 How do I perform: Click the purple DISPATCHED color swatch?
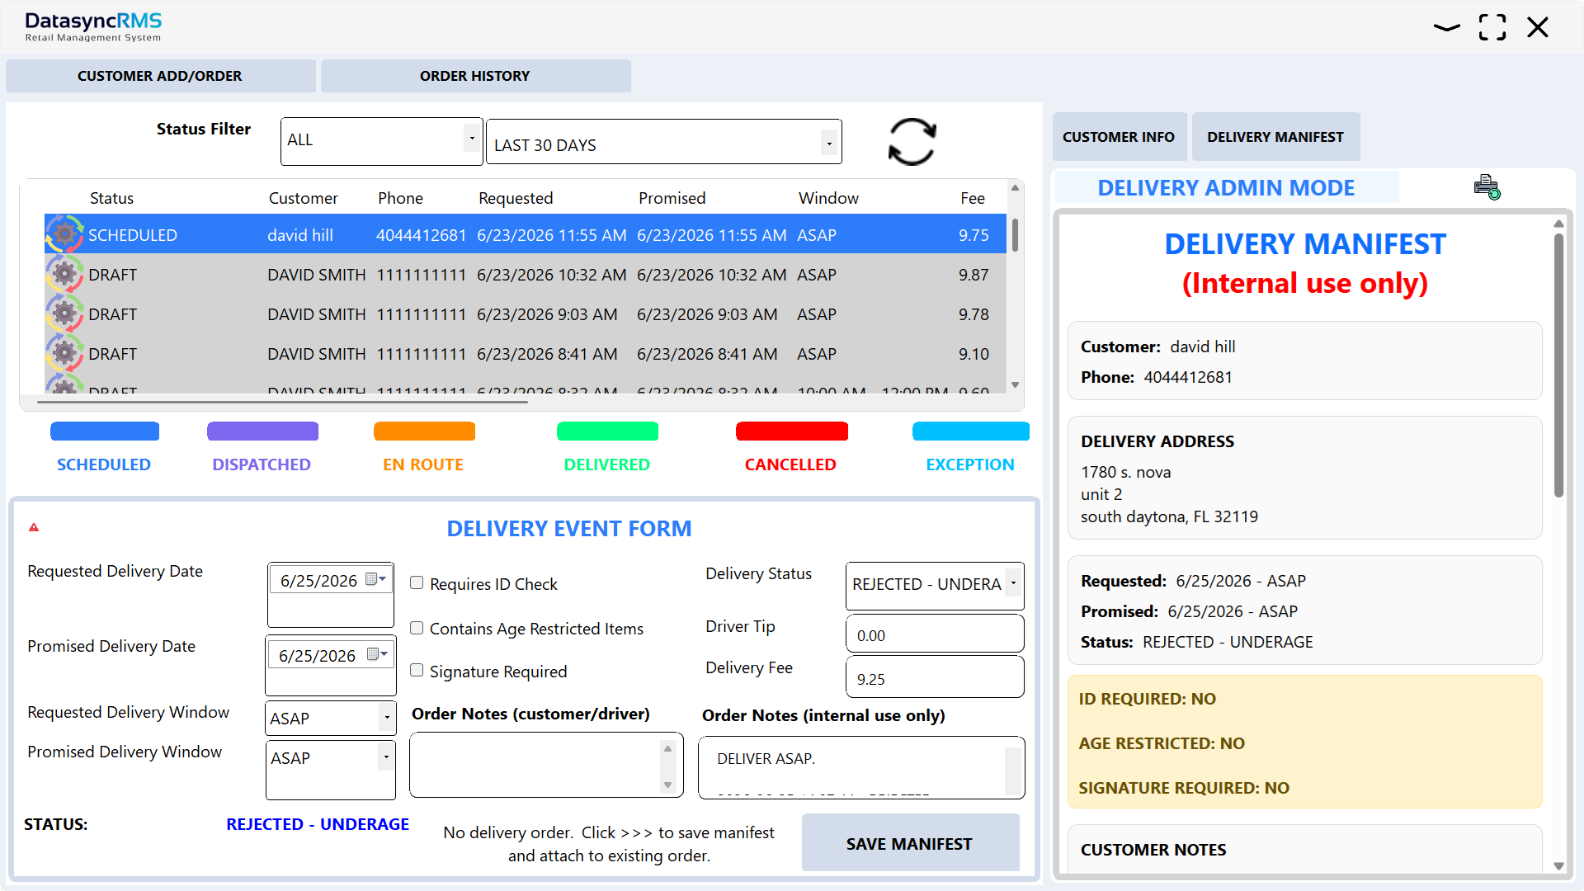coord(262,431)
